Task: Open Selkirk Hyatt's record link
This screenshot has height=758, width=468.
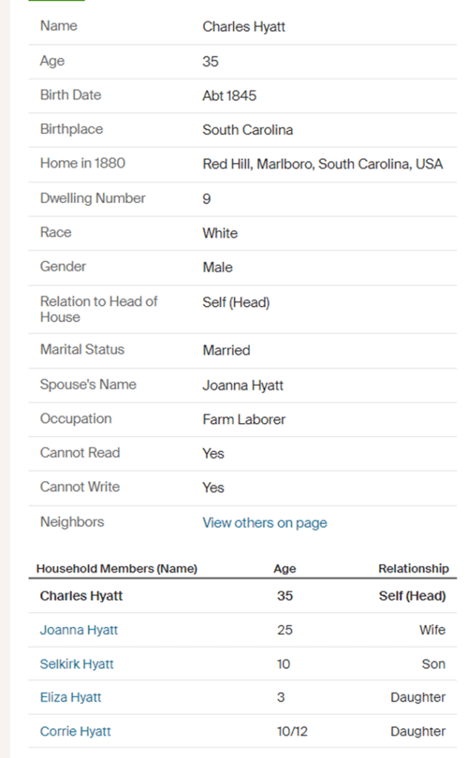Action: pyautogui.click(x=77, y=664)
